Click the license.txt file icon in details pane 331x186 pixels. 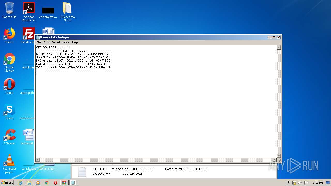coord(82,172)
